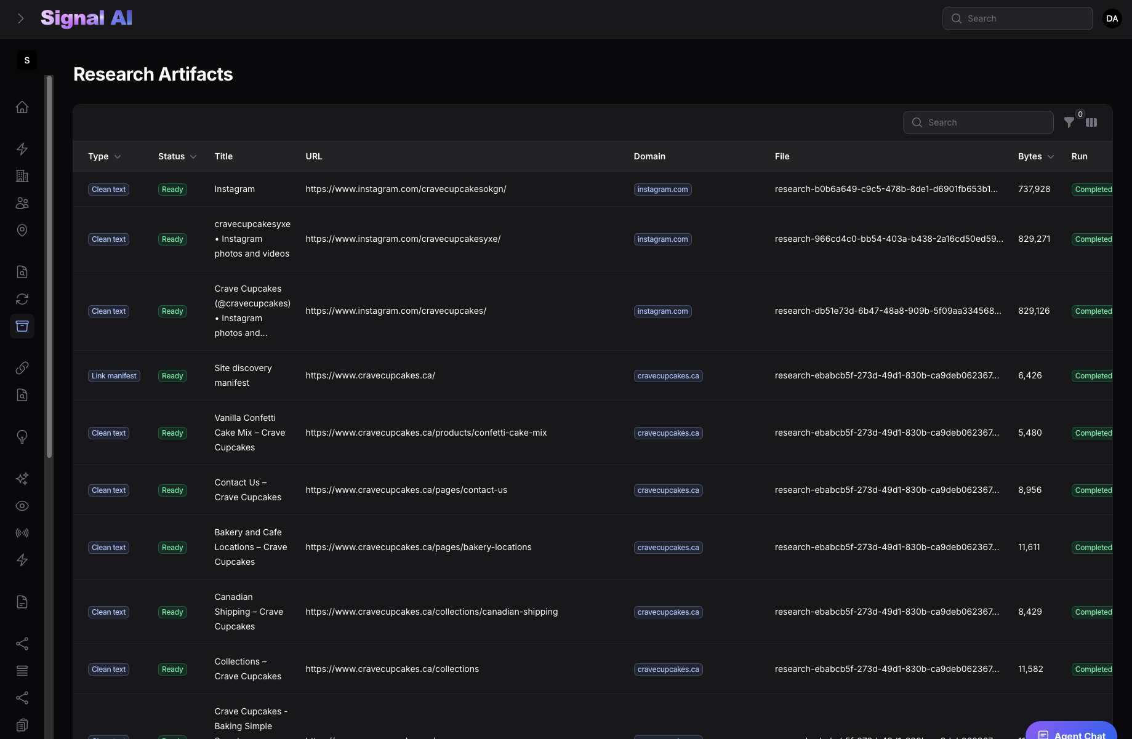The height and width of the screenshot is (739, 1132).
Task: Click the S workspace badge
Action: coord(26,60)
